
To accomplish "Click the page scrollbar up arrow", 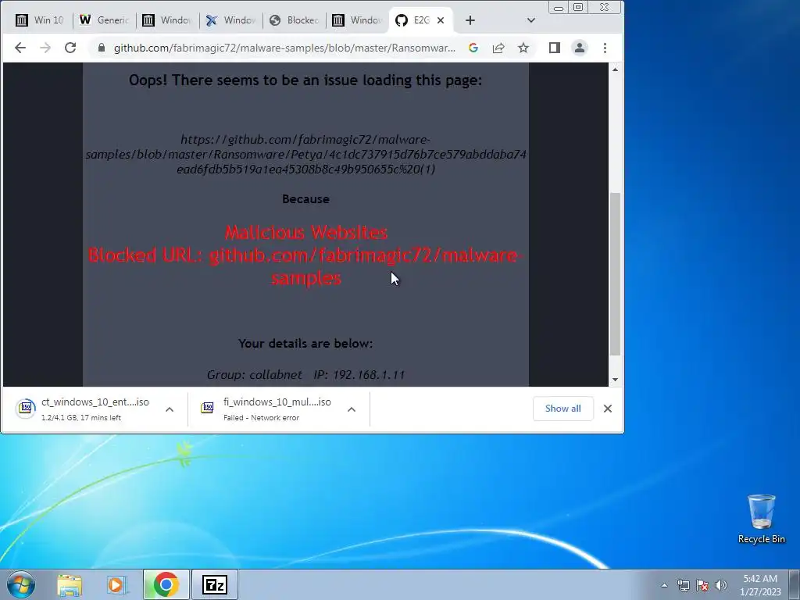I will tap(616, 70).
